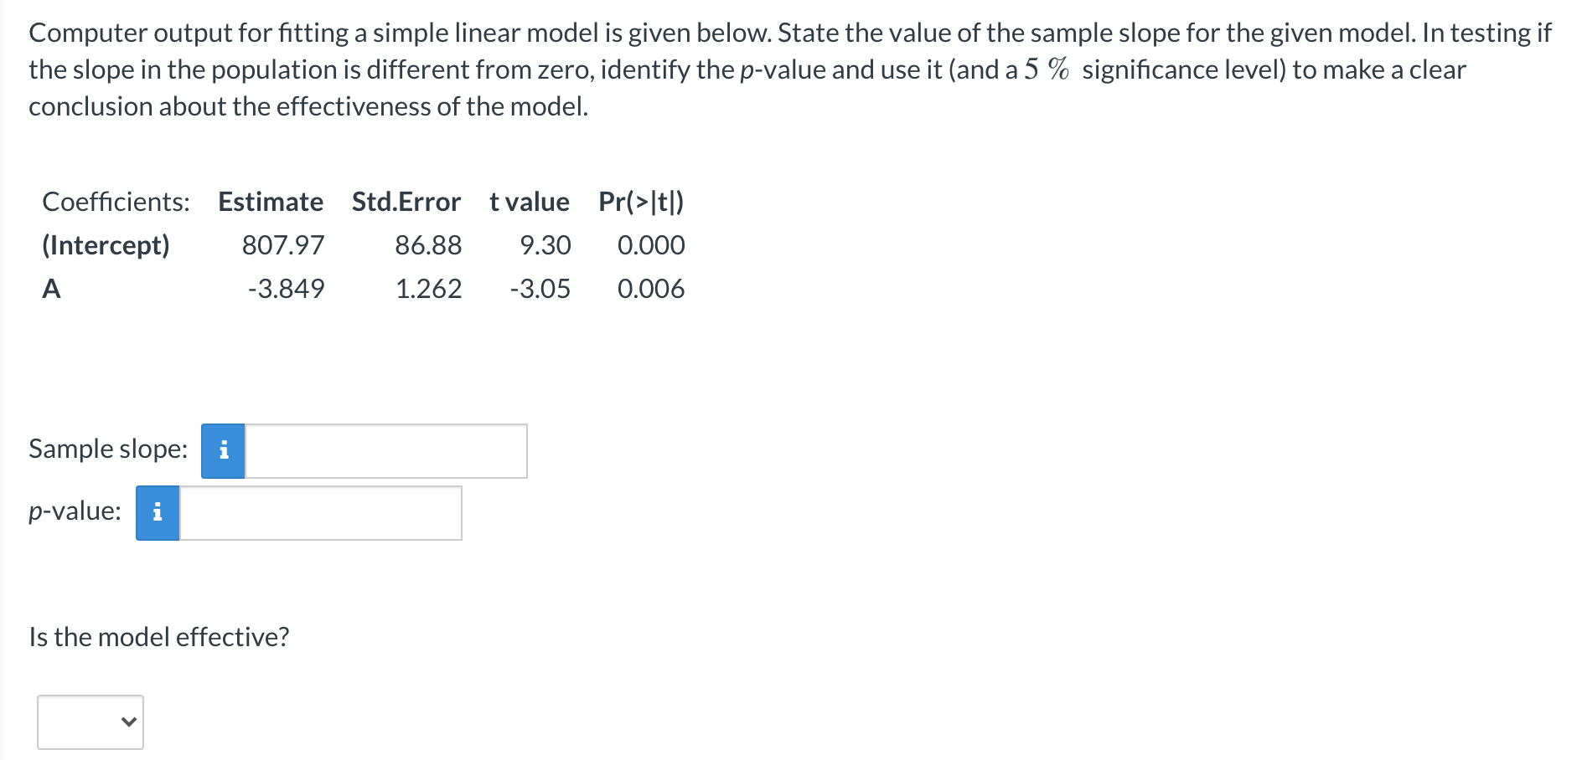Screen dimensions: 1582x760
Task: Select the intercept estimate 807.97
Action: [283, 245]
